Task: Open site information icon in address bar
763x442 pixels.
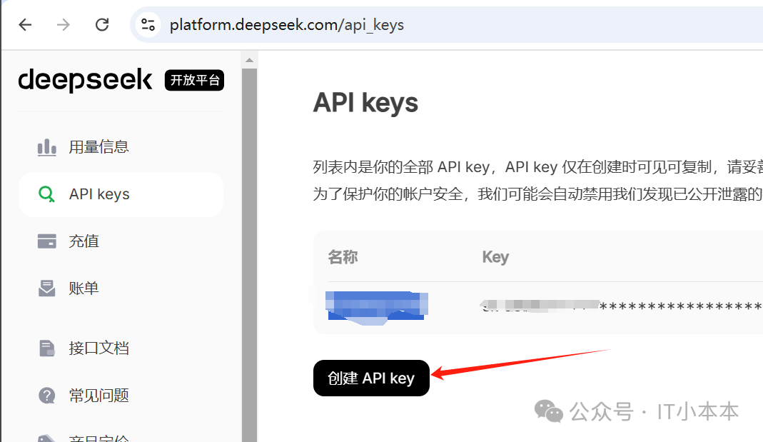Action: 148,24
